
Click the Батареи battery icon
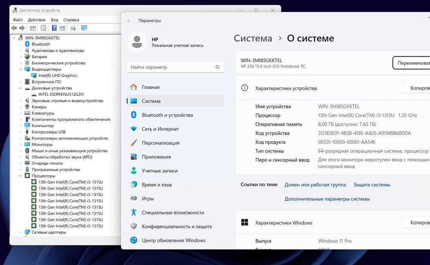[27, 56]
